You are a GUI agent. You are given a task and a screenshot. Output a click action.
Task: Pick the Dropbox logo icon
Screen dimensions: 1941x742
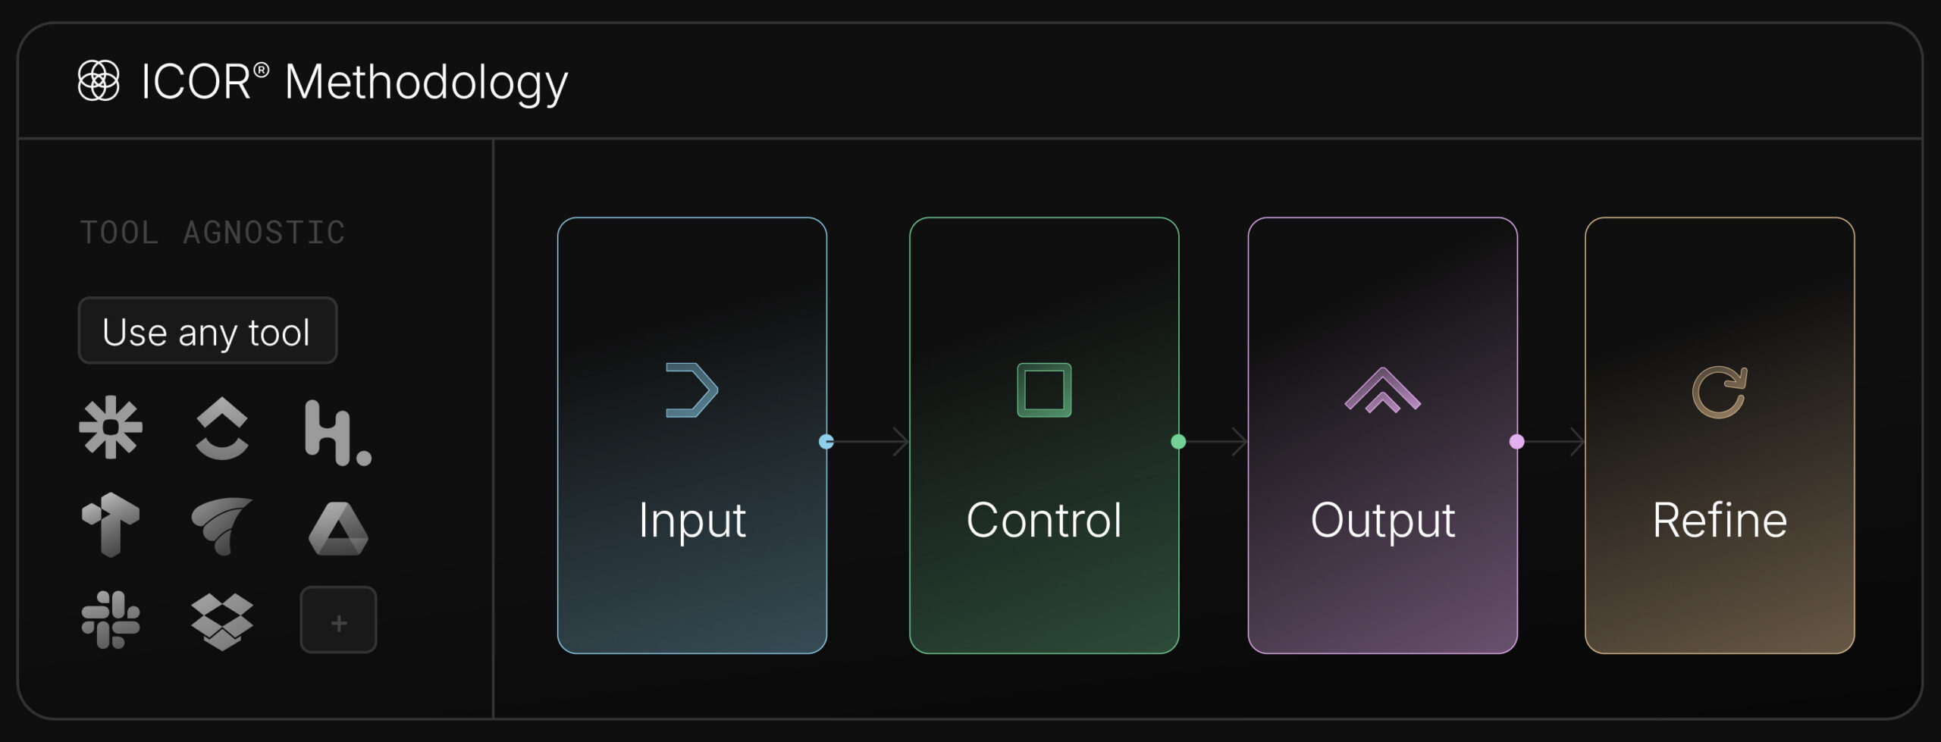[x=222, y=621]
